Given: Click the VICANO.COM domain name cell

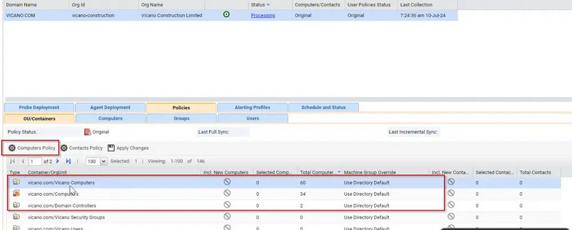Looking at the screenshot, I should tap(21, 15).
